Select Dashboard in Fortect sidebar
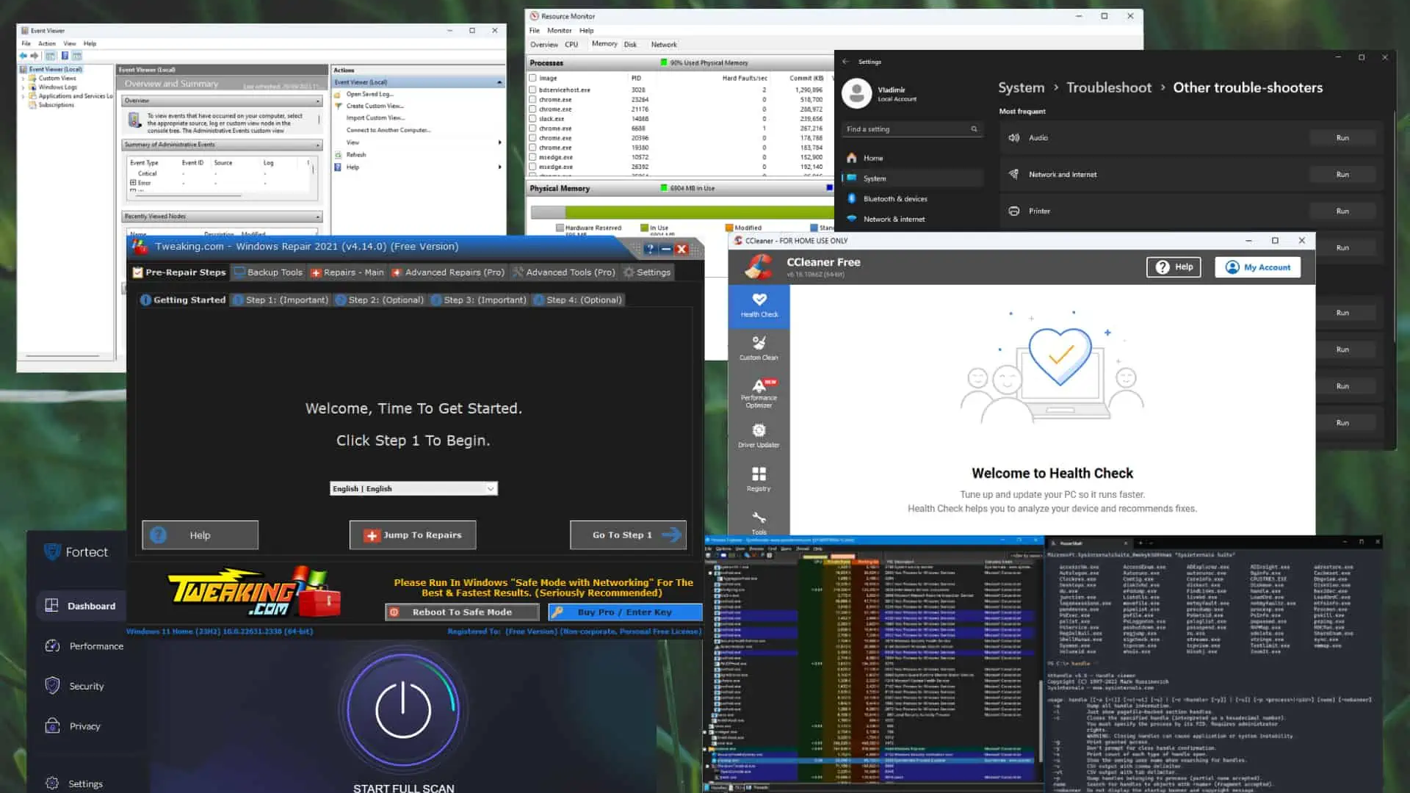1410x793 pixels. tap(81, 606)
